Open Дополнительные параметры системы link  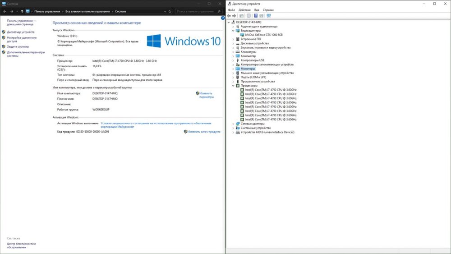[26, 54]
